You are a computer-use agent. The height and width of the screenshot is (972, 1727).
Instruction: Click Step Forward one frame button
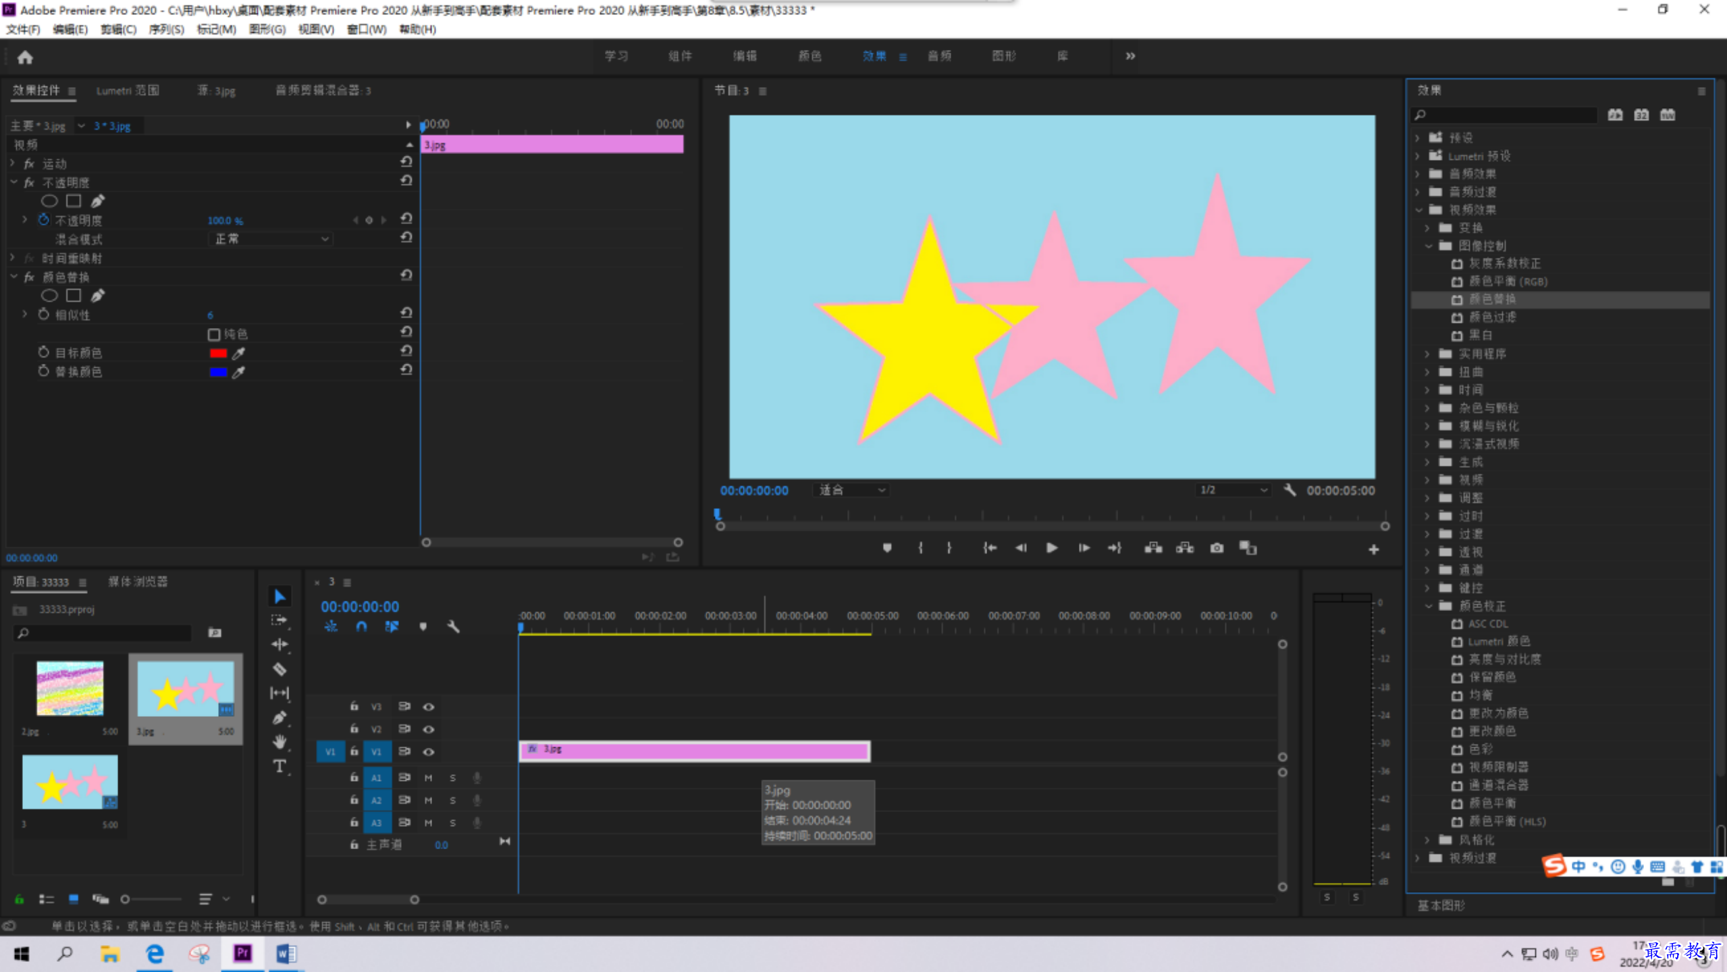[1084, 548]
